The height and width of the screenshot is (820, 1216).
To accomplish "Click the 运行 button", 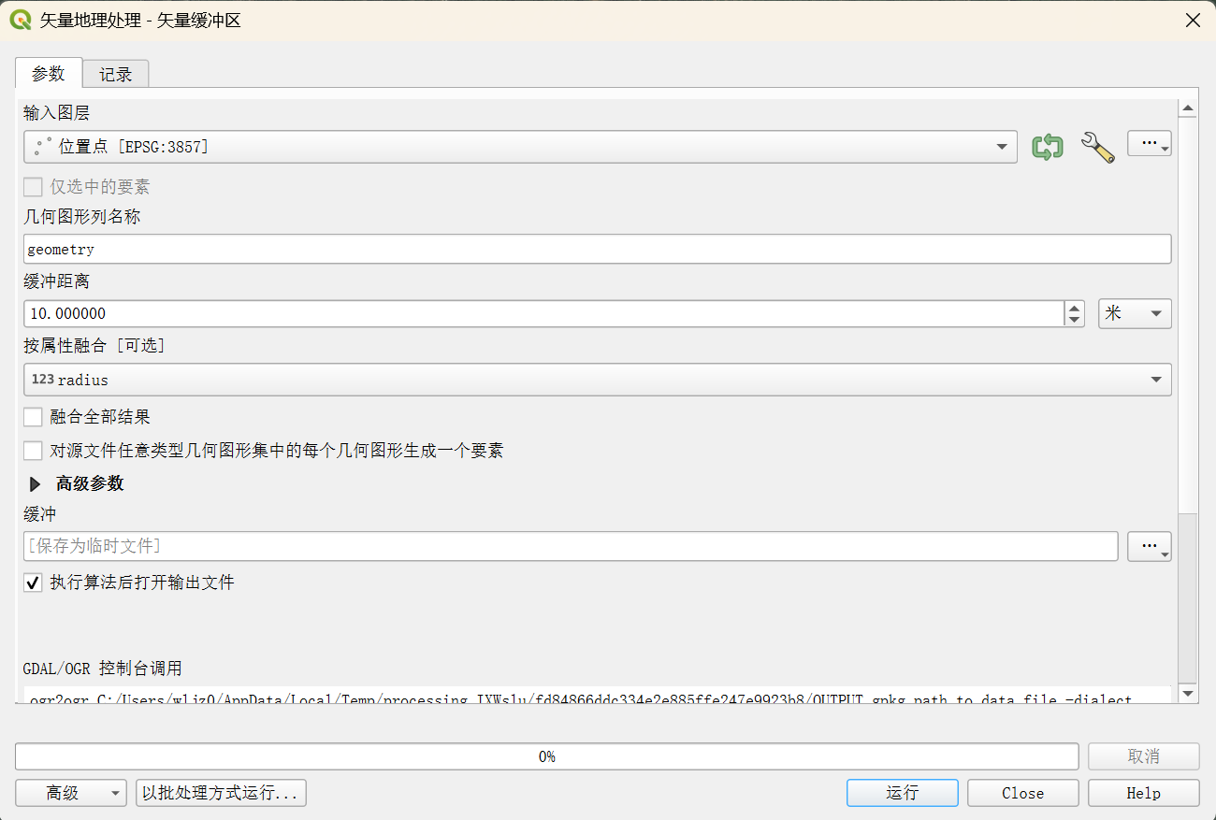I will coord(903,793).
